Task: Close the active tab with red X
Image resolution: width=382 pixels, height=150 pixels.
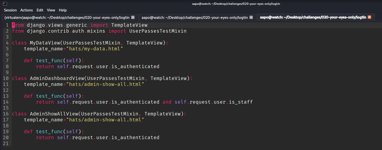Action: [x=369, y=17]
